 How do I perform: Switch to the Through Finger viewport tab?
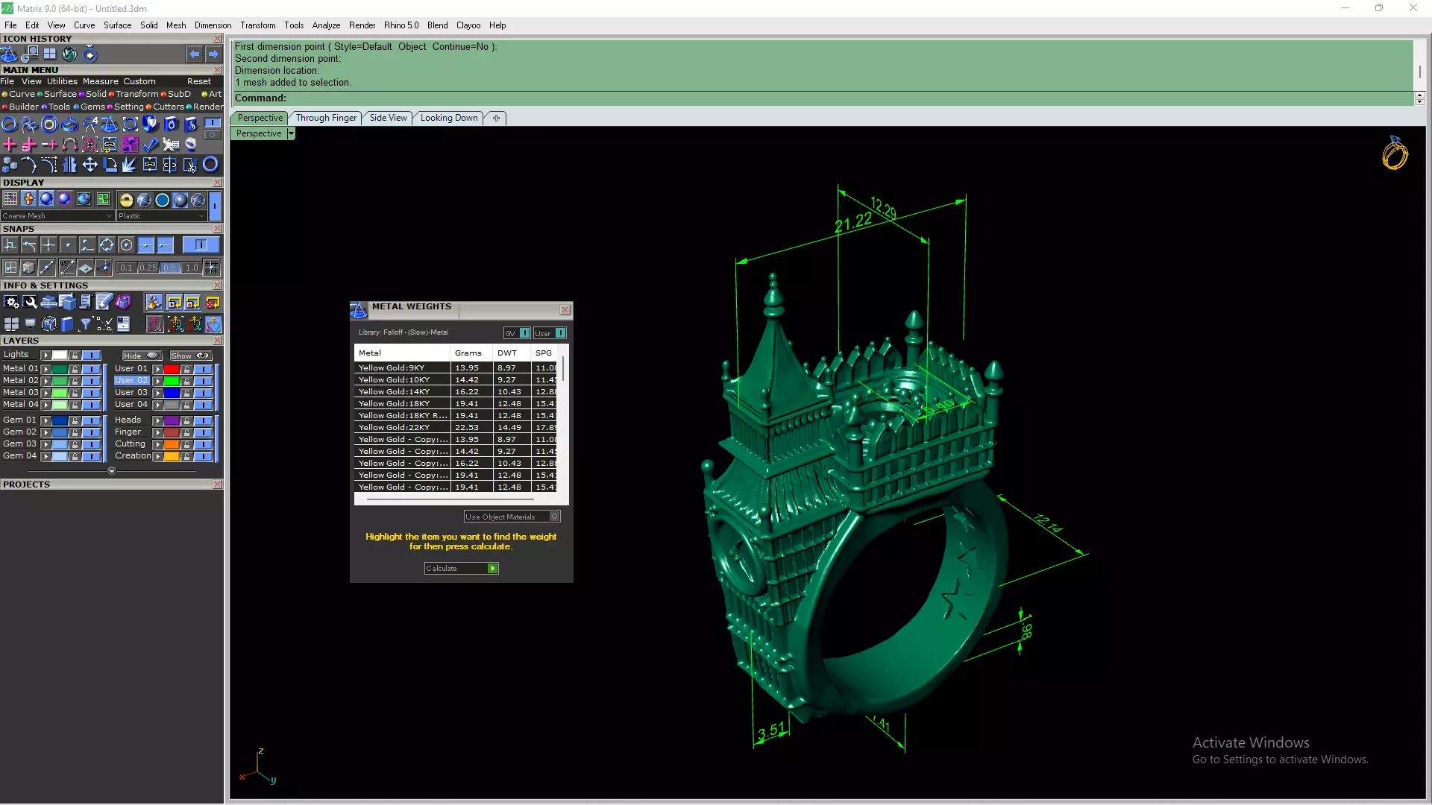pyautogui.click(x=326, y=118)
